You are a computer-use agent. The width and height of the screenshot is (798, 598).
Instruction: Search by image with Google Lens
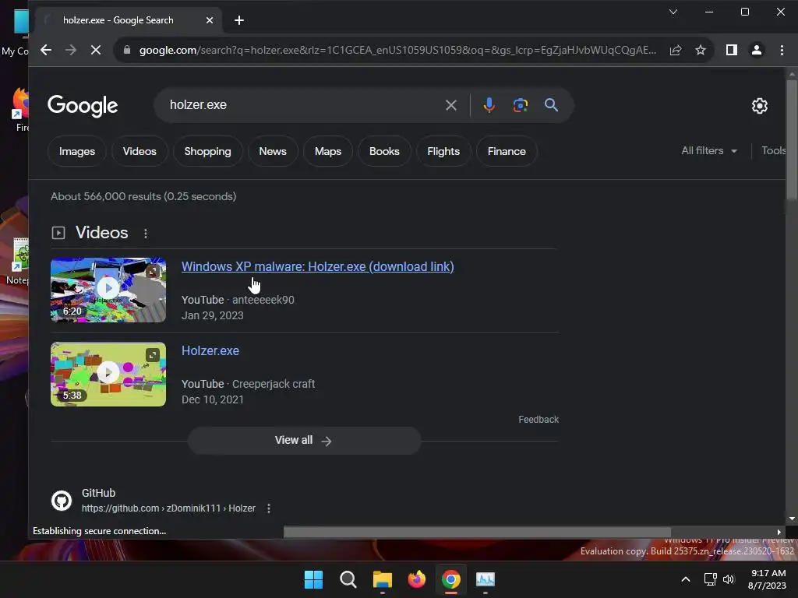click(520, 105)
